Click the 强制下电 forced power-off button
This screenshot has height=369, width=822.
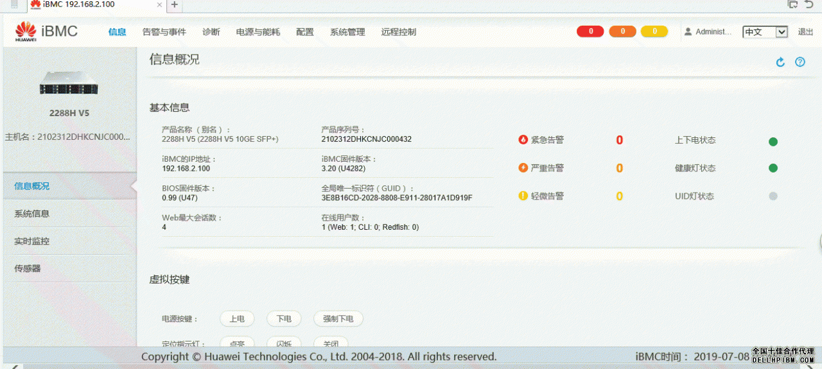pos(338,319)
